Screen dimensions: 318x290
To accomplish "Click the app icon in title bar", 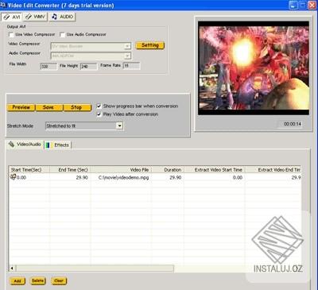I will [x=3, y=5].
